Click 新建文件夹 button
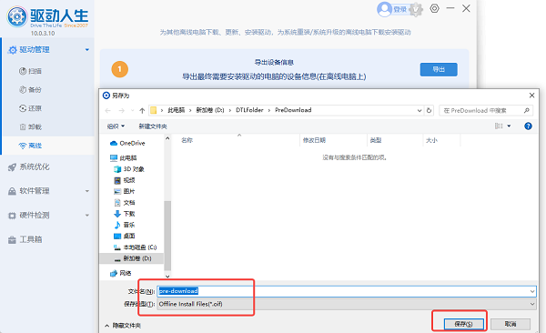Viewport: 546px width, 333px height. point(153,126)
